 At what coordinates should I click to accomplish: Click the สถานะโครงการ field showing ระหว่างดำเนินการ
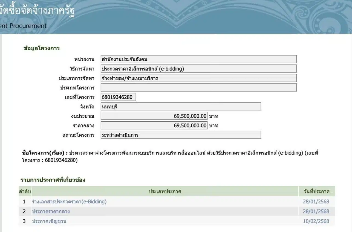pos(181,135)
